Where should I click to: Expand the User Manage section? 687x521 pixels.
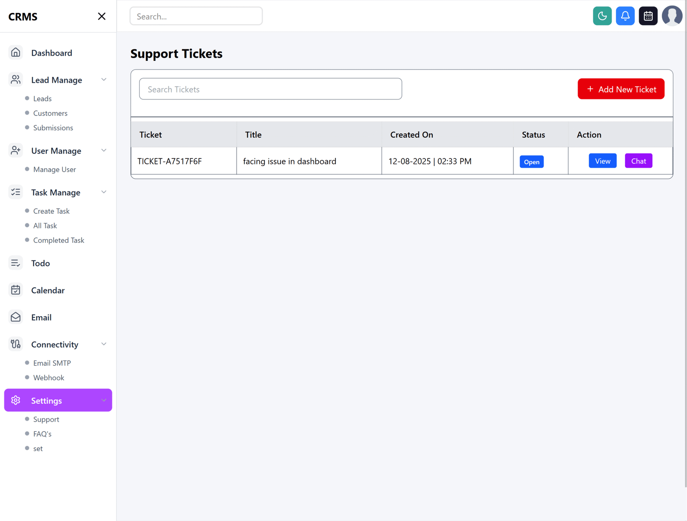point(103,150)
